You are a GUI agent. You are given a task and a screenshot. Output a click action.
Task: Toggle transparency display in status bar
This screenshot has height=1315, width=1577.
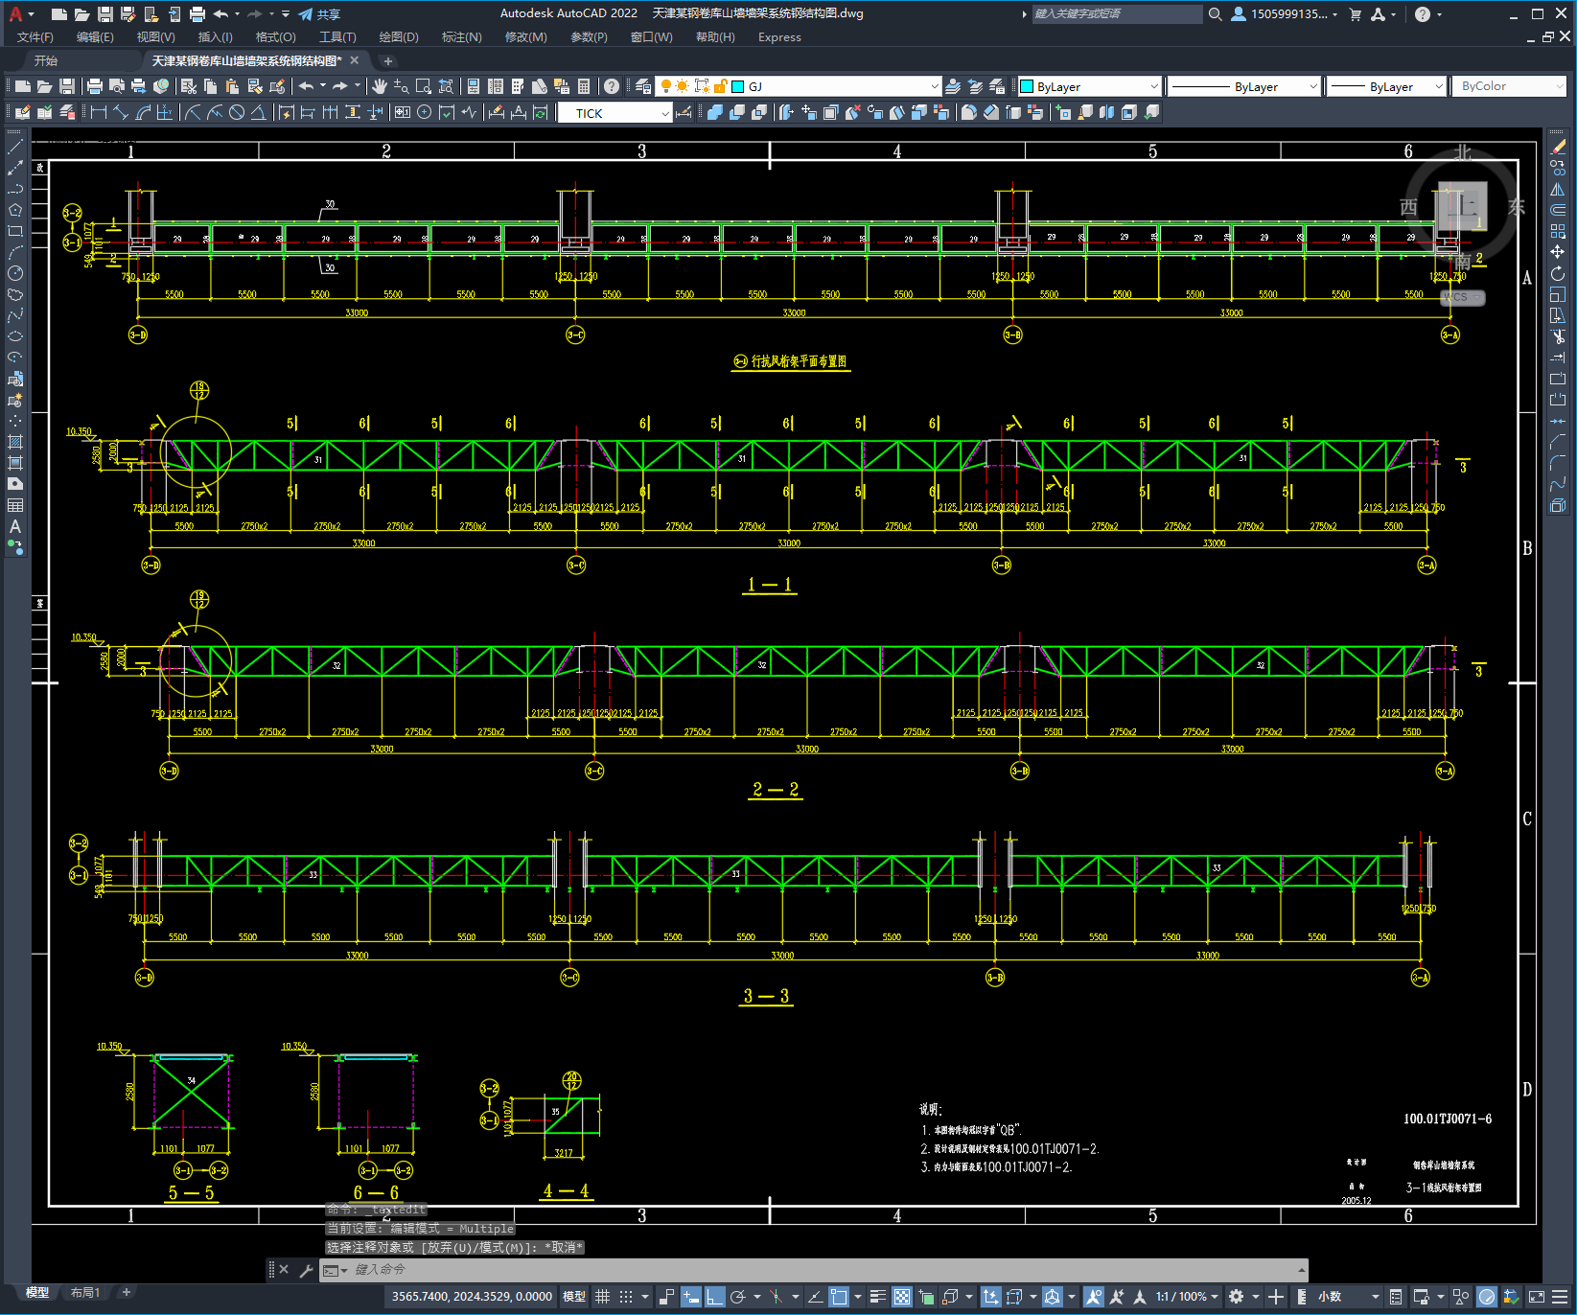[902, 1297]
